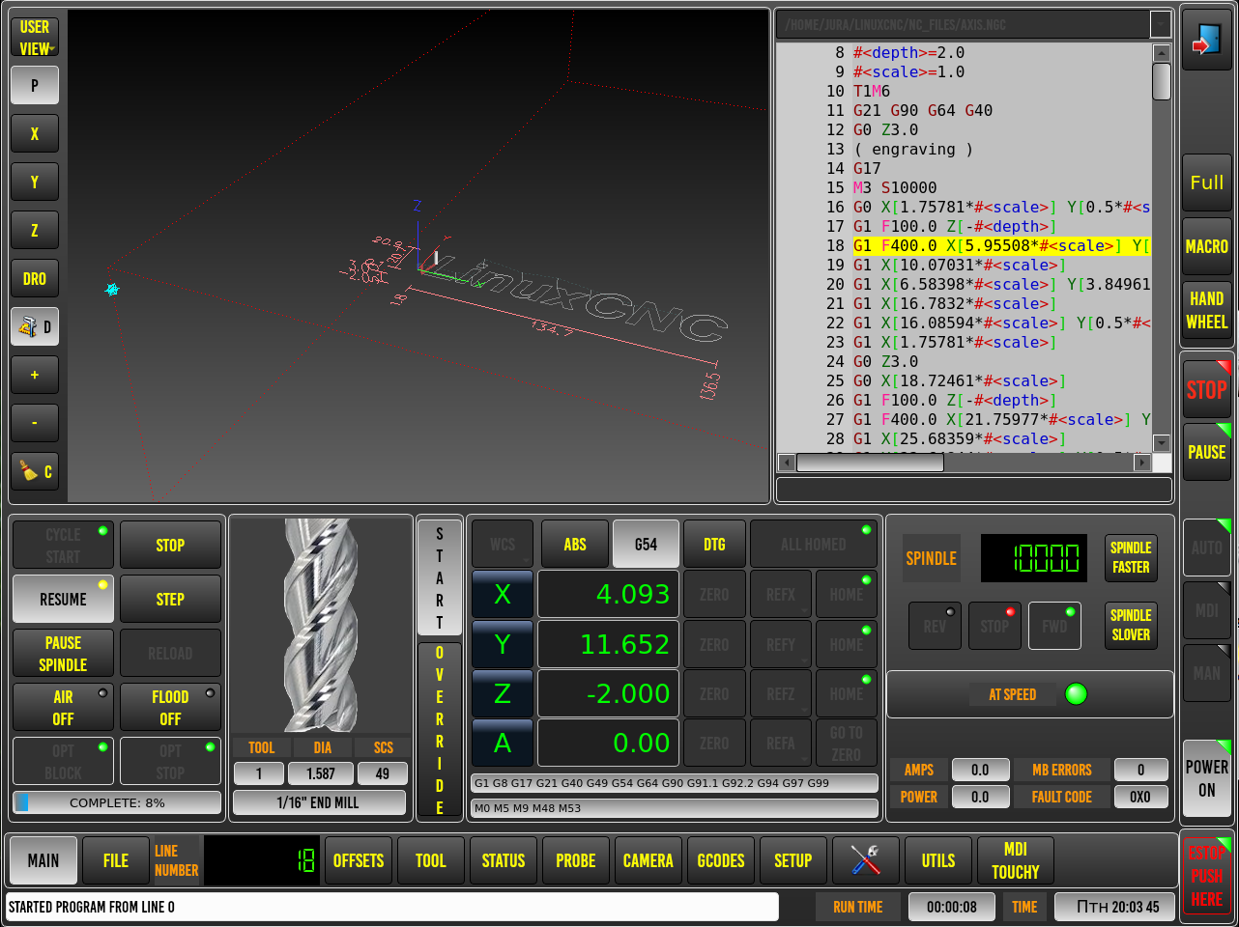Click the Y axis button
This screenshot has height=927, width=1239.
(503, 644)
